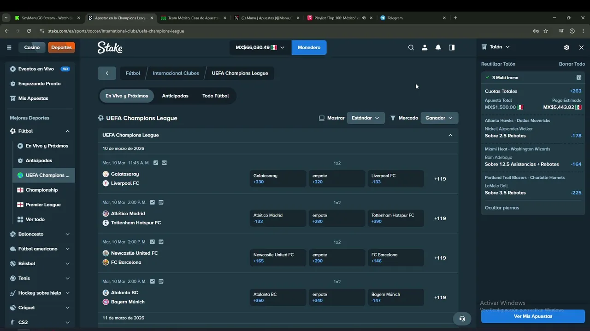Image resolution: width=590 pixels, height=331 pixels.
Task: Open bet slip settings gear
Action: click(x=566, y=47)
